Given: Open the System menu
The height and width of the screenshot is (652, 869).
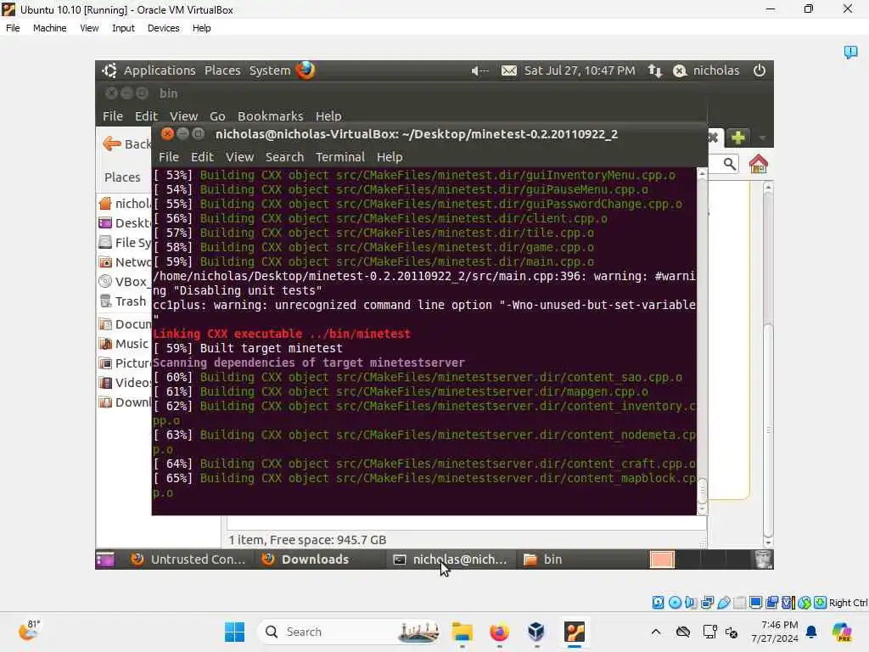Looking at the screenshot, I should [x=269, y=70].
